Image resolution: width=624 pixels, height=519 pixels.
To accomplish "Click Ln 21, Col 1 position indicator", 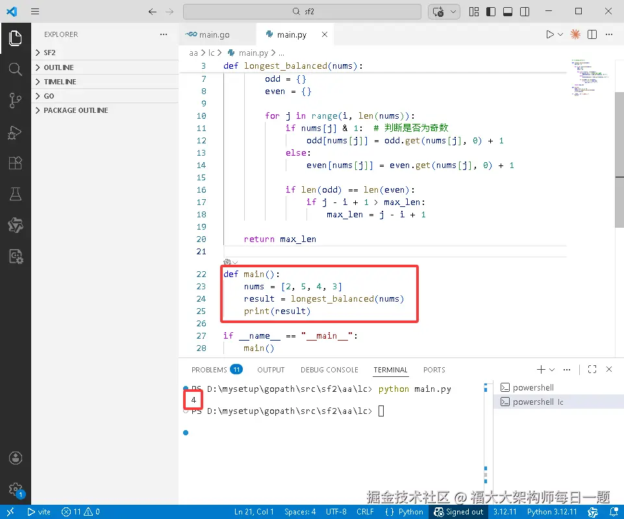I will (254, 512).
